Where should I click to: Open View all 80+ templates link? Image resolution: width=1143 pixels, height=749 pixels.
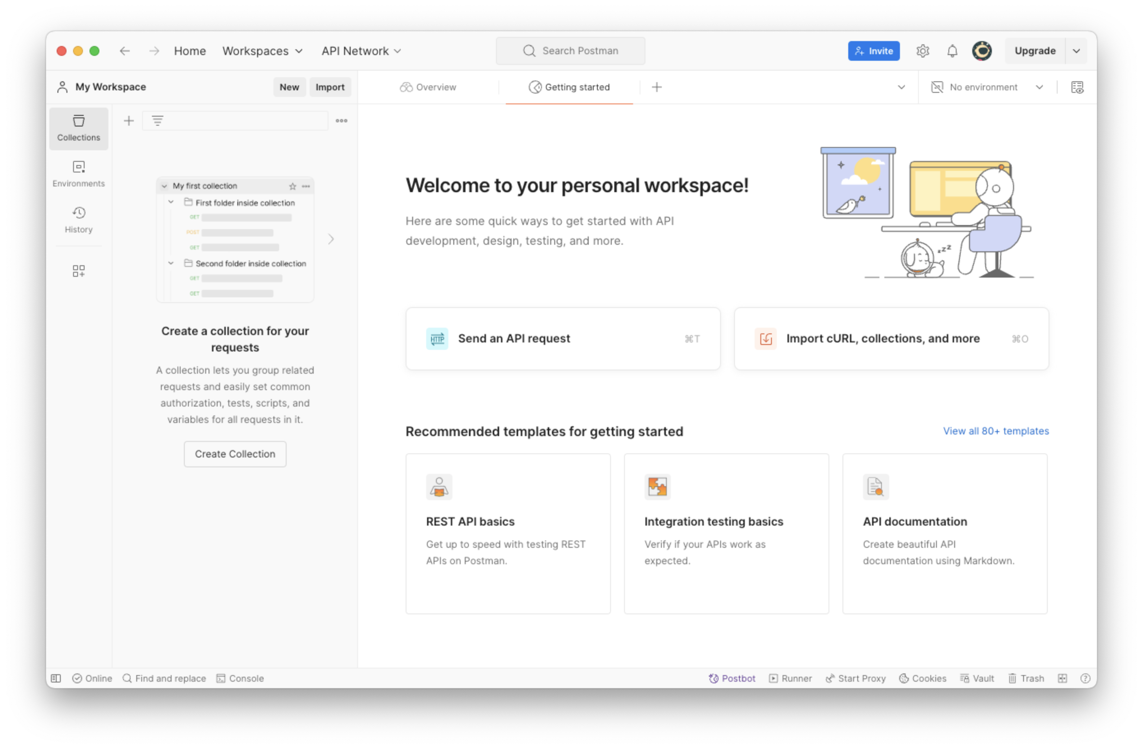(996, 430)
